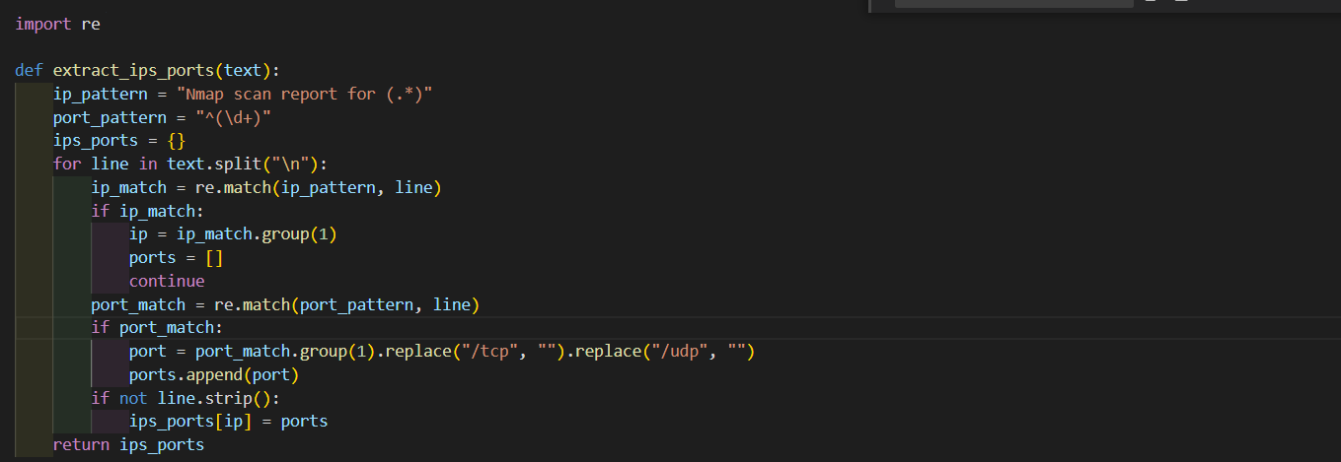
Task: Click the "Nmap scan report for (.*)" string
Action: tap(305, 94)
